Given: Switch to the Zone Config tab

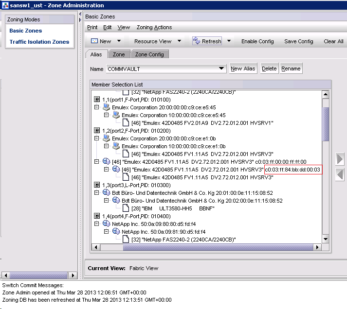Looking at the screenshot, I should (149, 54).
